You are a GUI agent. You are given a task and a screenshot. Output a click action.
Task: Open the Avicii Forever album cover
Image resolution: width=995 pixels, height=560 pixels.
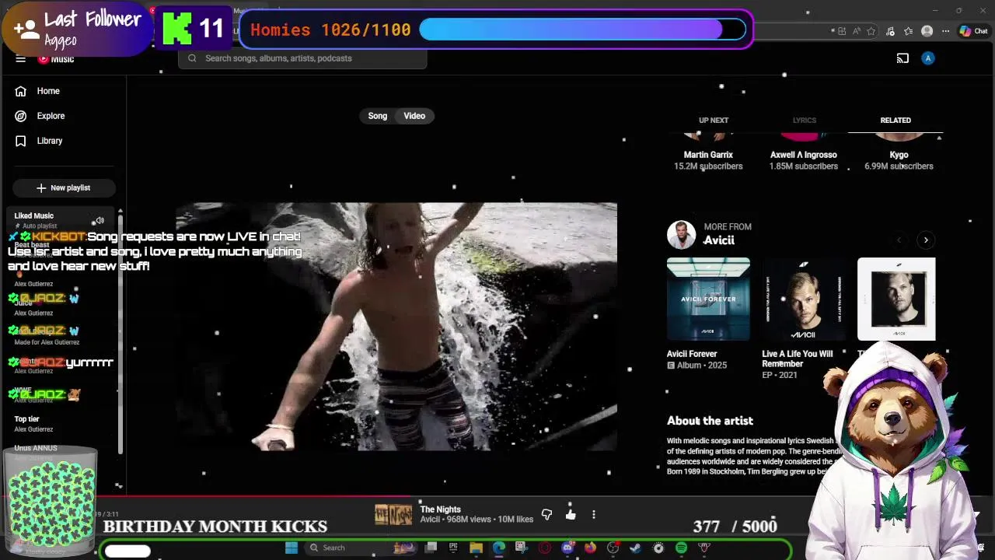click(708, 299)
